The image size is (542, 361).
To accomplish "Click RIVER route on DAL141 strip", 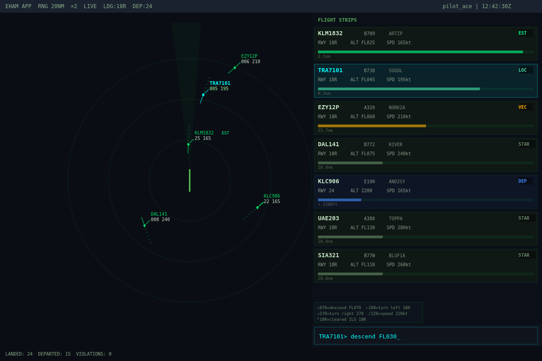I will [396, 145].
